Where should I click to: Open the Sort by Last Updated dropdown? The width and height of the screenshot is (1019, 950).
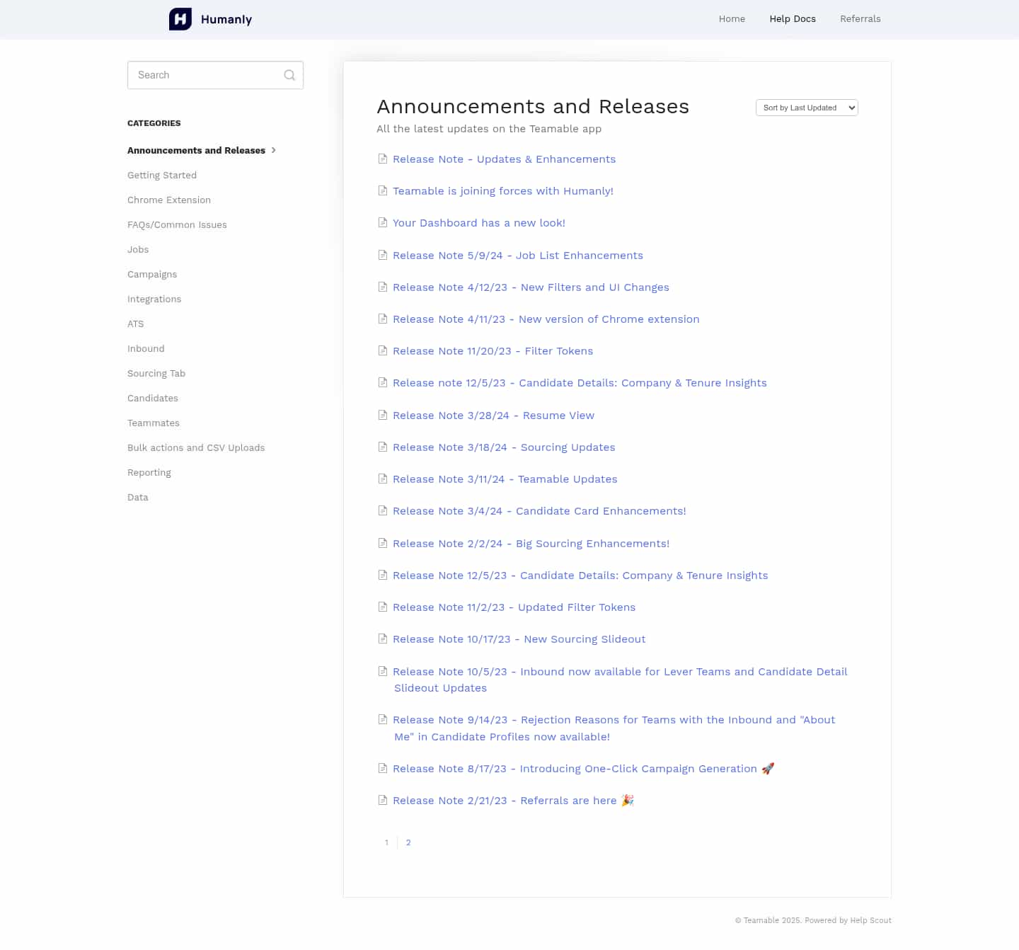coord(807,108)
